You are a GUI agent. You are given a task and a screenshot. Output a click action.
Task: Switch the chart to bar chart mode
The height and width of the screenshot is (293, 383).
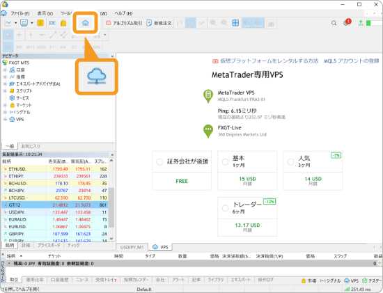(179, 23)
